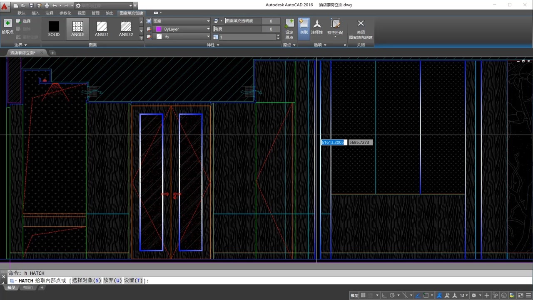This screenshot has width=533, height=300.
Task: Click the Save As icon in quick access
Action: coord(39,6)
